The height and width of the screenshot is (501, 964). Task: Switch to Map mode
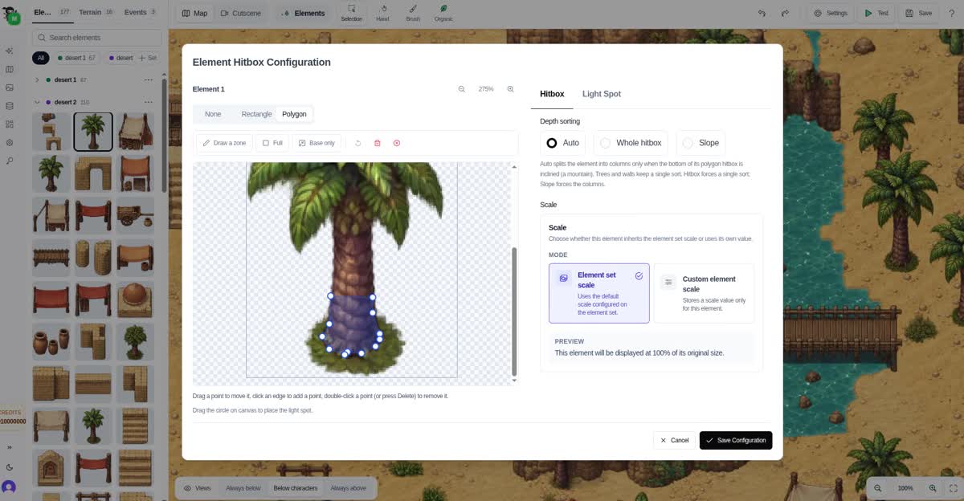click(194, 13)
